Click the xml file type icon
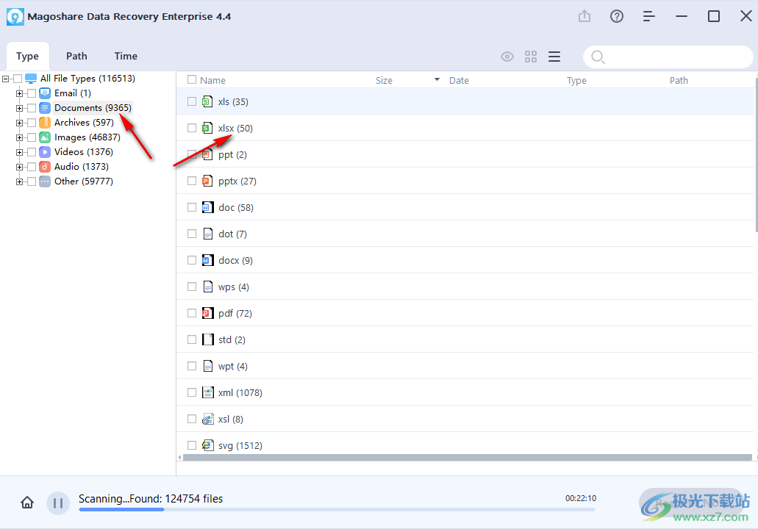 coord(207,392)
